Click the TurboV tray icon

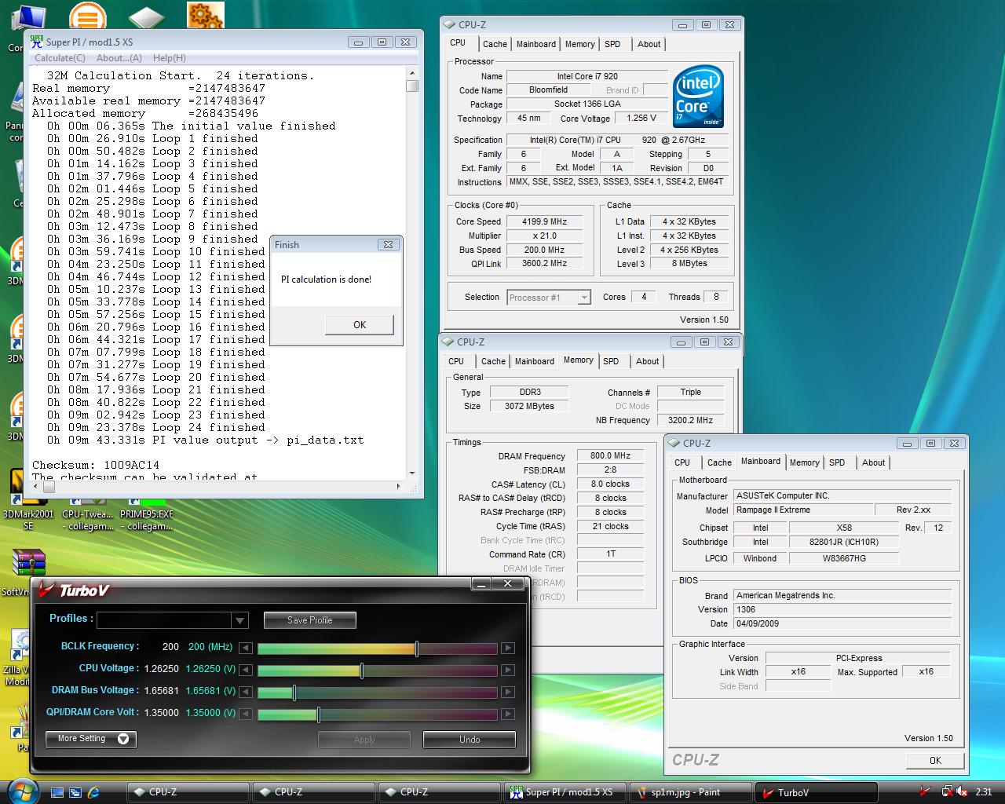coord(926,792)
